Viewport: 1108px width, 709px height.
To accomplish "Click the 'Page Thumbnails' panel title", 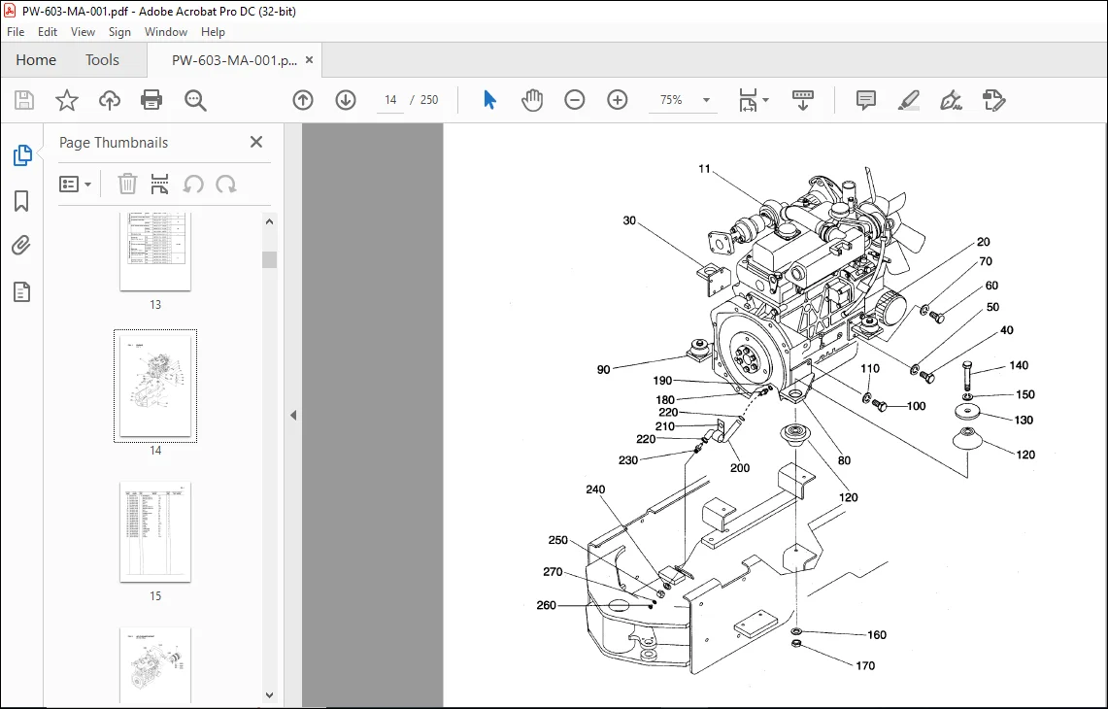I will pyautogui.click(x=114, y=142).
